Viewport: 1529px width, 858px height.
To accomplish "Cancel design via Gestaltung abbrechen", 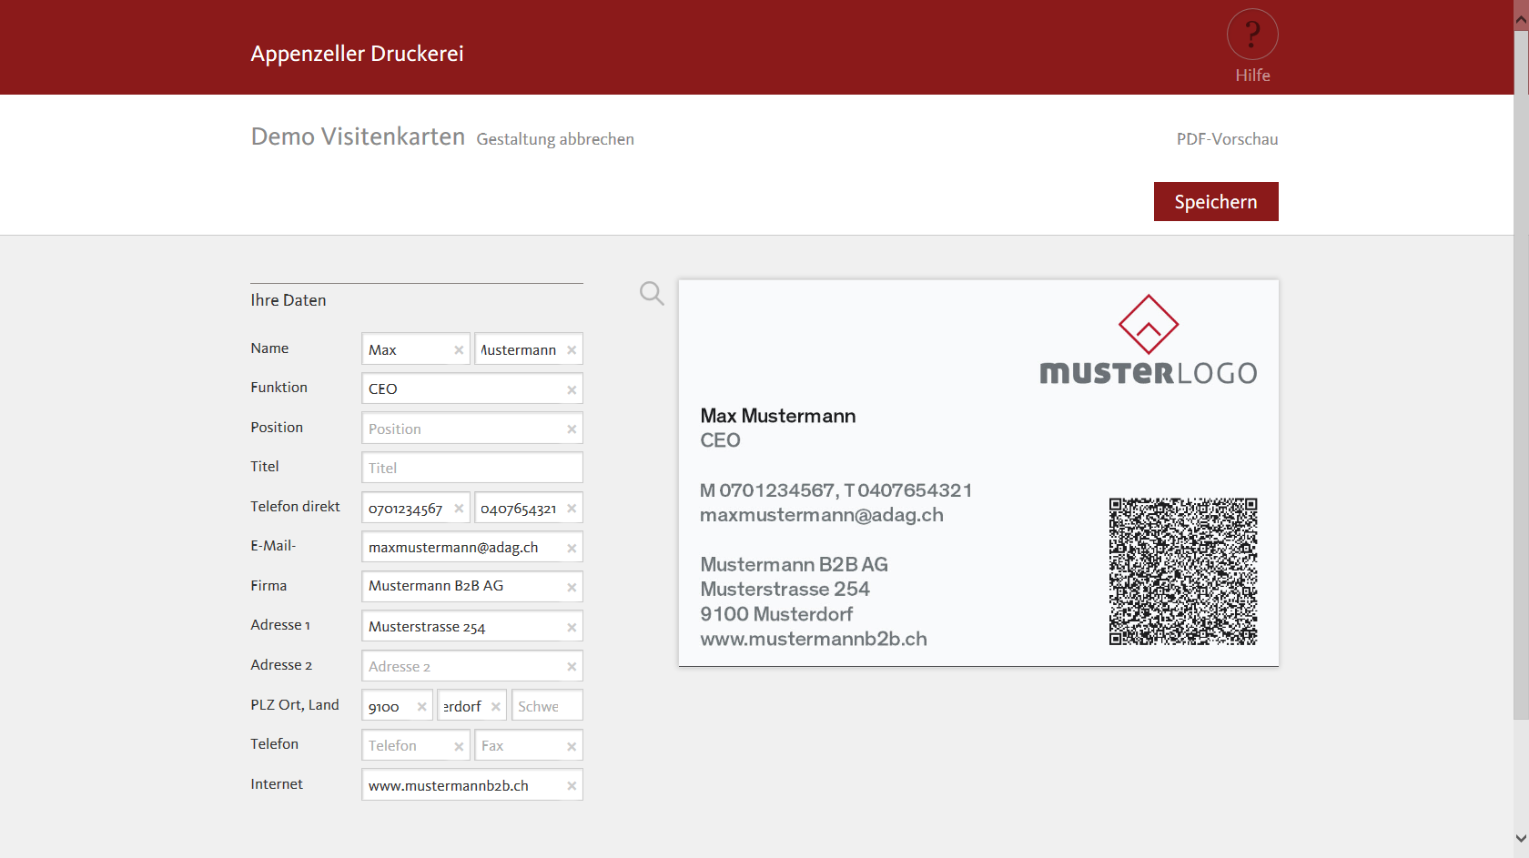I will pos(555,139).
